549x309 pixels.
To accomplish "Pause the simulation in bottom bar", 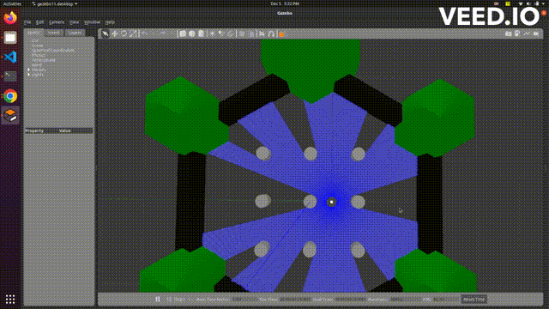I will tap(158, 300).
